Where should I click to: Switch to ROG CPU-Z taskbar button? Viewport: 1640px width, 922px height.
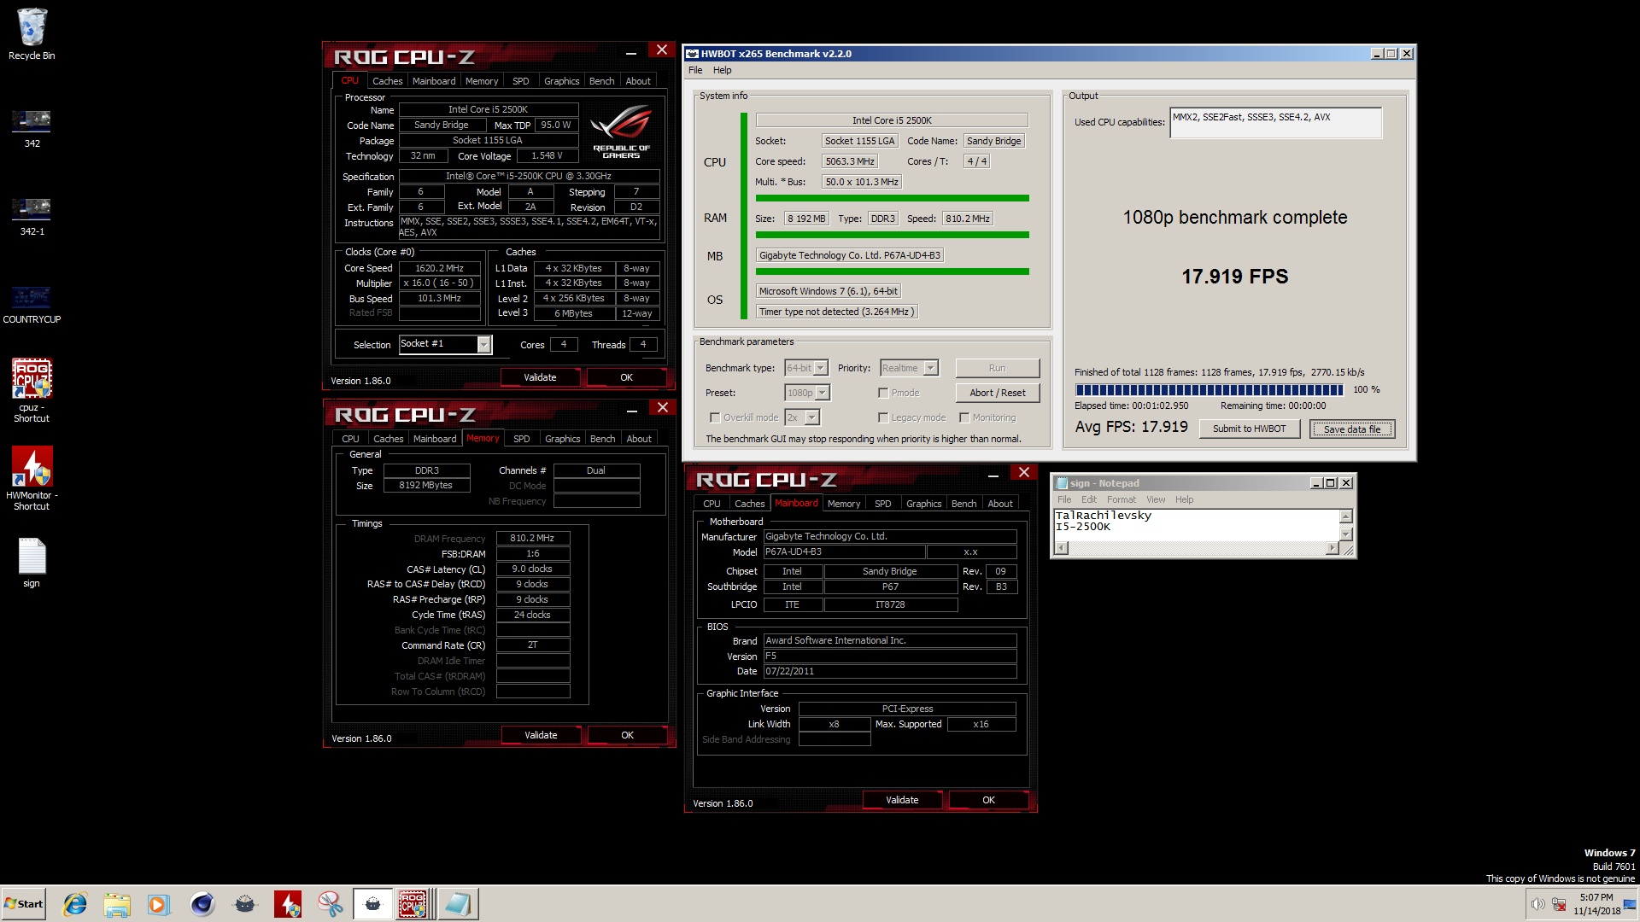(414, 904)
